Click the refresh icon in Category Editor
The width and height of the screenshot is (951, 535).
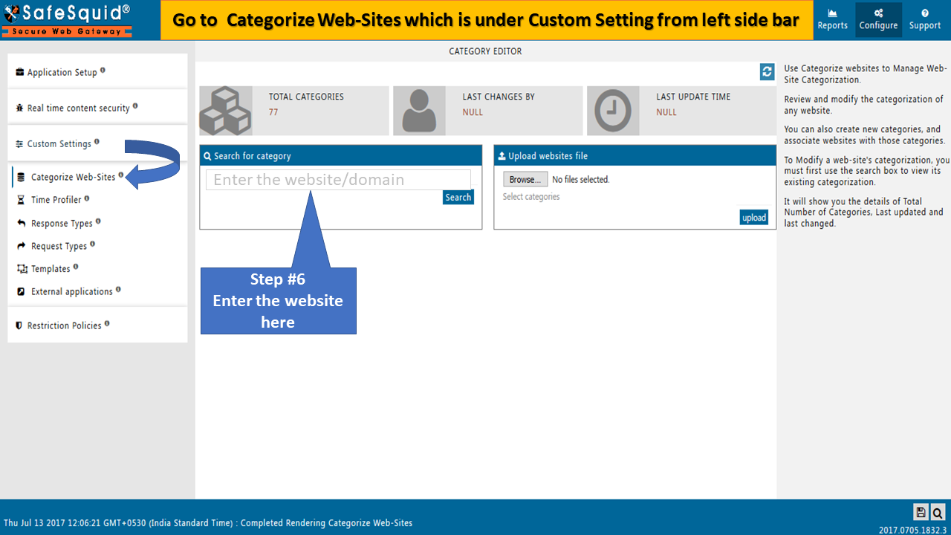click(x=767, y=71)
